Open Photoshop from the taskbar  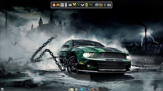pyautogui.click(x=87, y=89)
